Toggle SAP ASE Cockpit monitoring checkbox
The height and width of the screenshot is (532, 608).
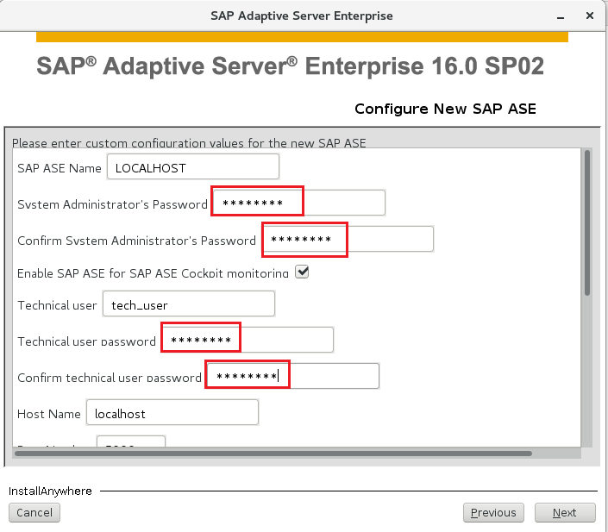coord(302,272)
